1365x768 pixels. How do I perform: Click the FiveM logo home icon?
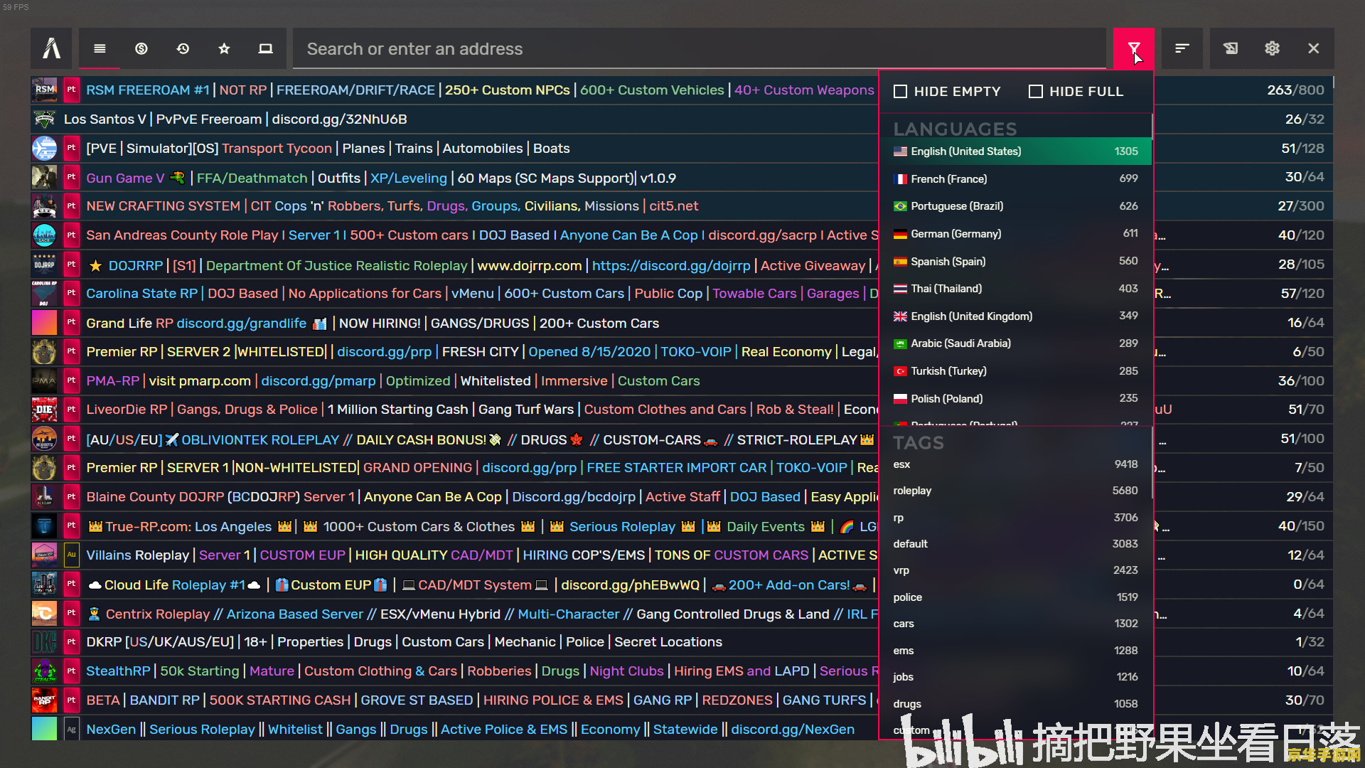[51, 48]
